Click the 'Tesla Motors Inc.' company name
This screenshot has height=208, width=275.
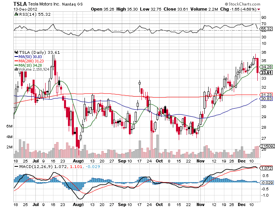(x=44, y=4)
